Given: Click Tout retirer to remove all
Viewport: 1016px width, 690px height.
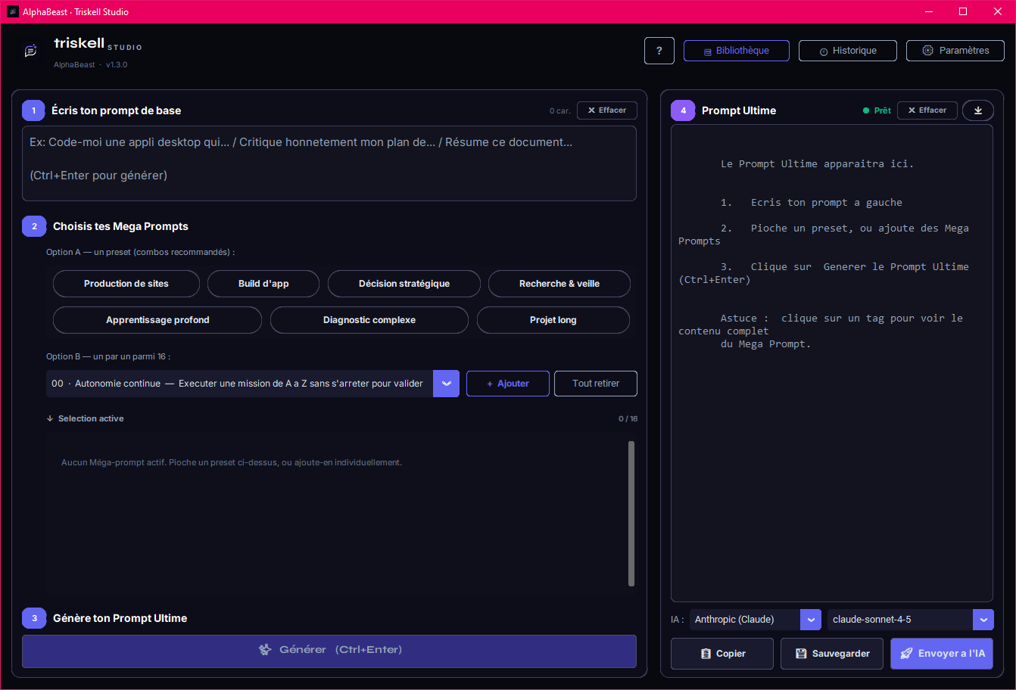Looking at the screenshot, I should pos(596,384).
